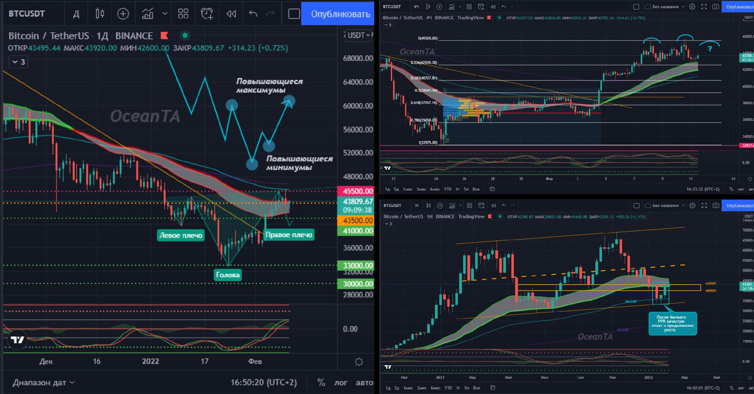This screenshot has height=394, width=754.
Task: Open go-to-date calendar icon in top-right chart
Action: coord(492,189)
